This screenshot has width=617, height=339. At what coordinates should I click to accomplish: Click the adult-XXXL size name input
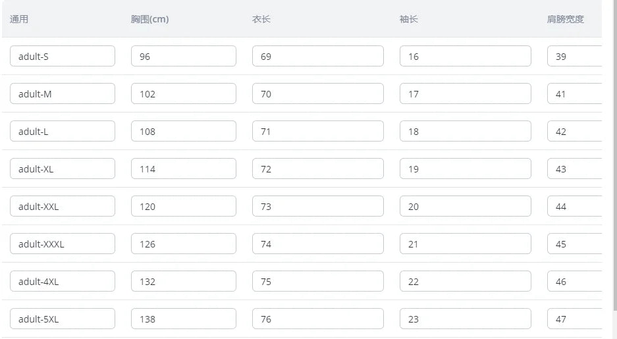63,244
